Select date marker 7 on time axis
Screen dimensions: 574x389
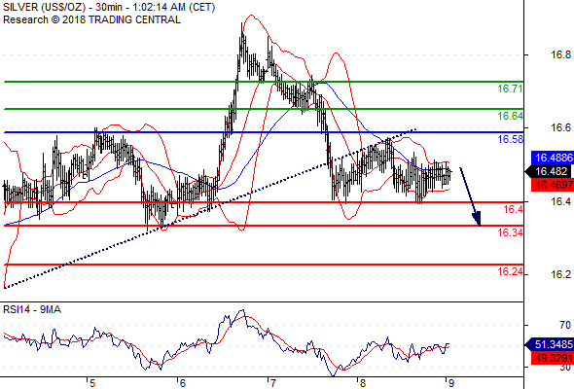click(x=272, y=383)
